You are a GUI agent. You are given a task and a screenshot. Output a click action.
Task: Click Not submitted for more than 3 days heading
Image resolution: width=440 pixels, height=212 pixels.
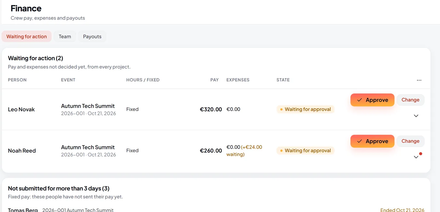(59, 189)
